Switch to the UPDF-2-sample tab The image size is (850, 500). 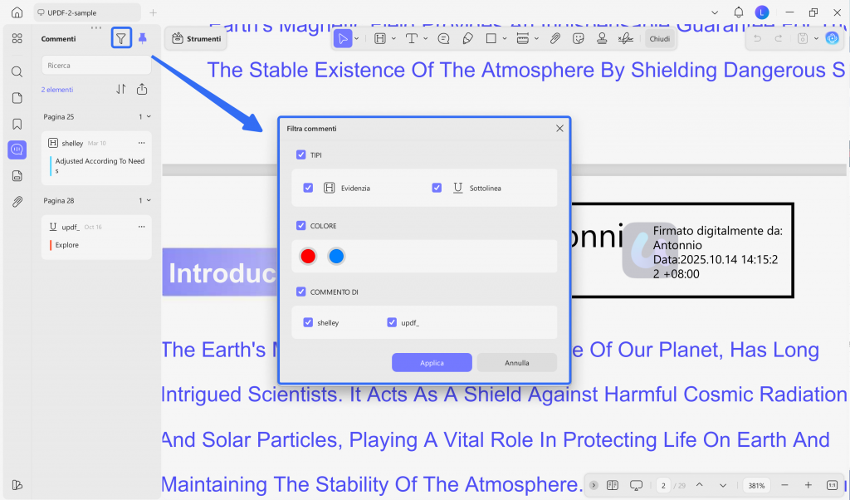pyautogui.click(x=86, y=12)
